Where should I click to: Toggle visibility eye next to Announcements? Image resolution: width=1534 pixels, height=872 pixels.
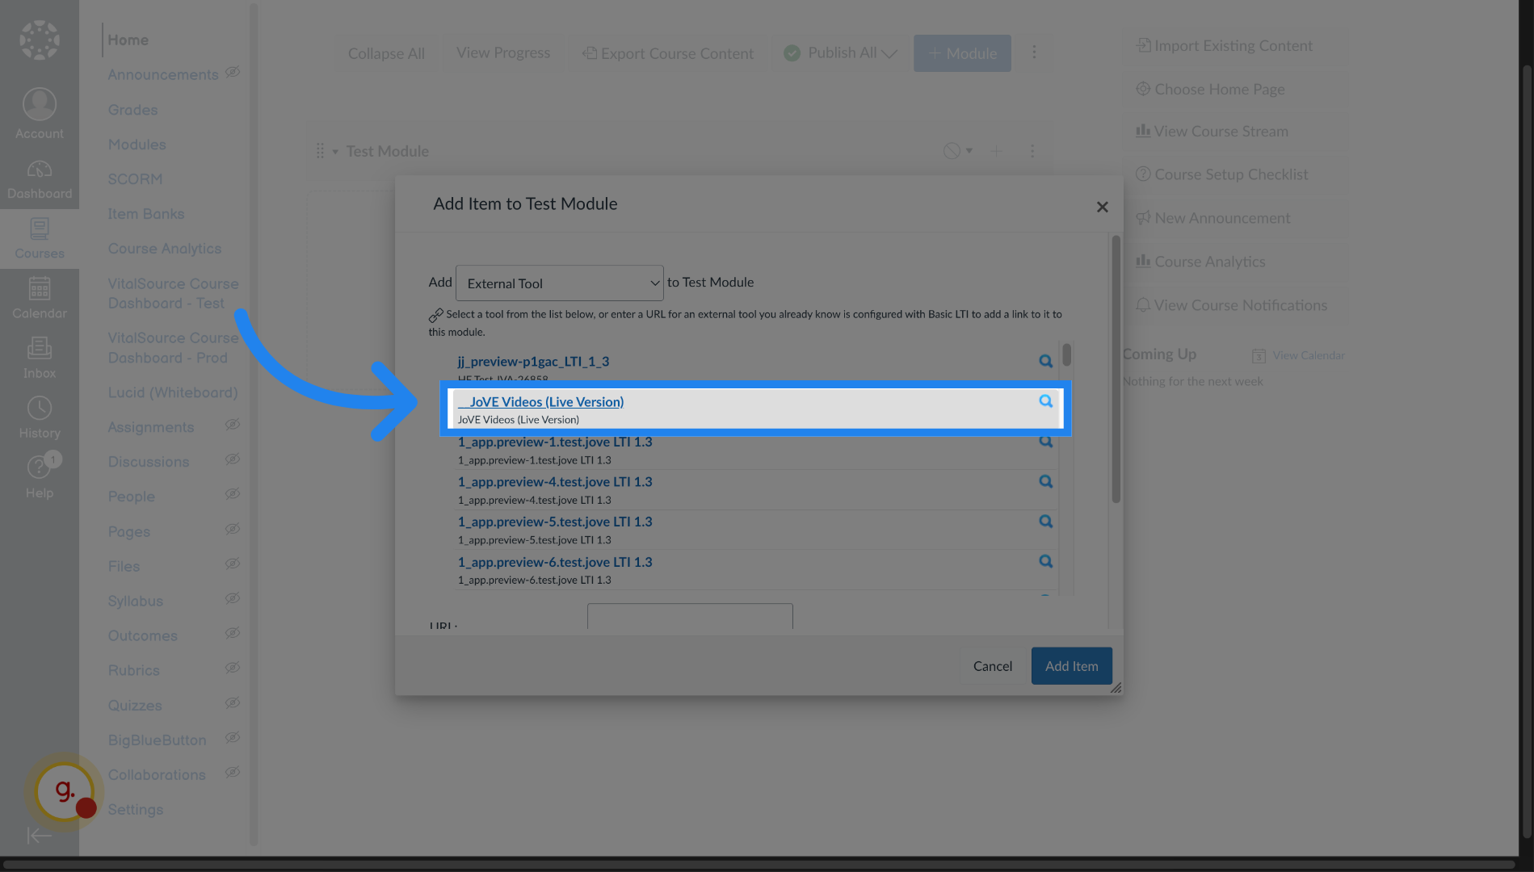point(233,72)
